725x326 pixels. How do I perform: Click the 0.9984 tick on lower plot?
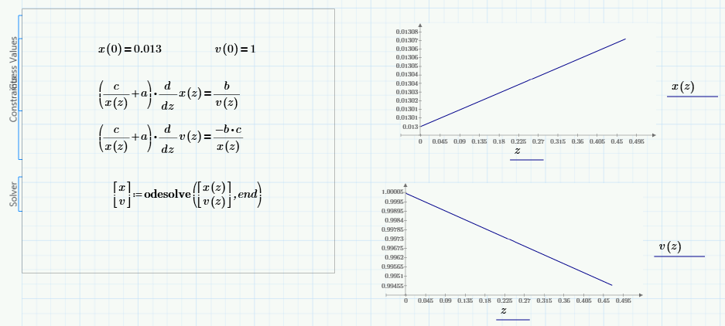[394, 220]
